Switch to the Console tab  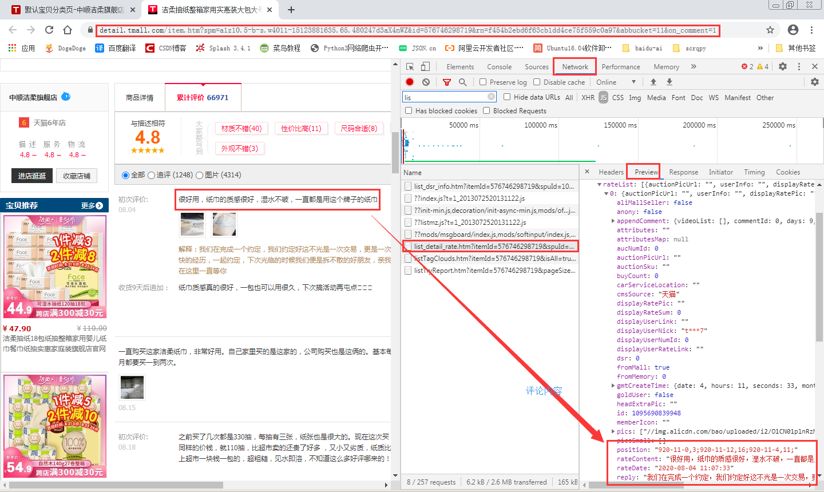[x=499, y=67]
